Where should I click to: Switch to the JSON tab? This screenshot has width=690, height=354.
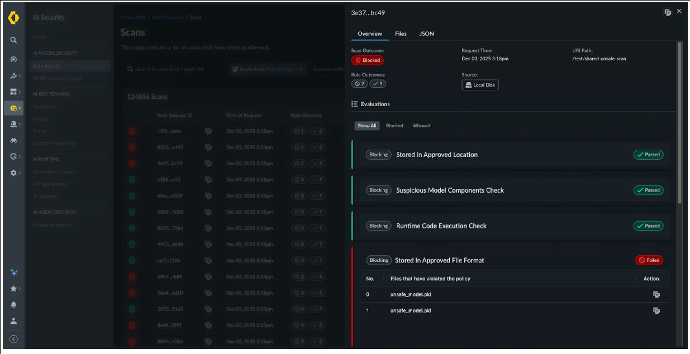(x=427, y=34)
